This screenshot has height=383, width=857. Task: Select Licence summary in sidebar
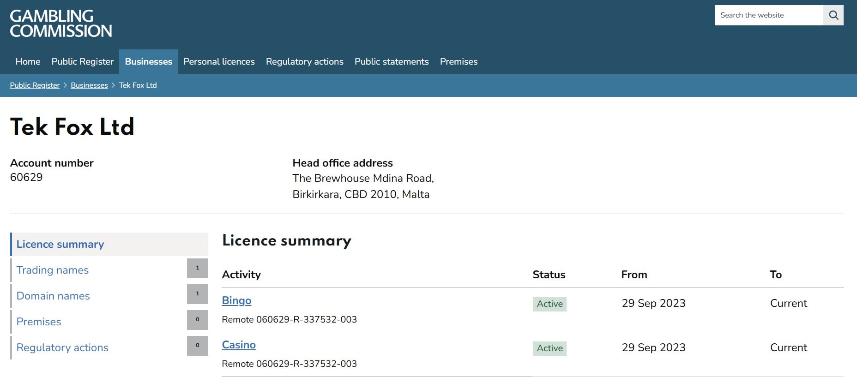[x=60, y=245]
